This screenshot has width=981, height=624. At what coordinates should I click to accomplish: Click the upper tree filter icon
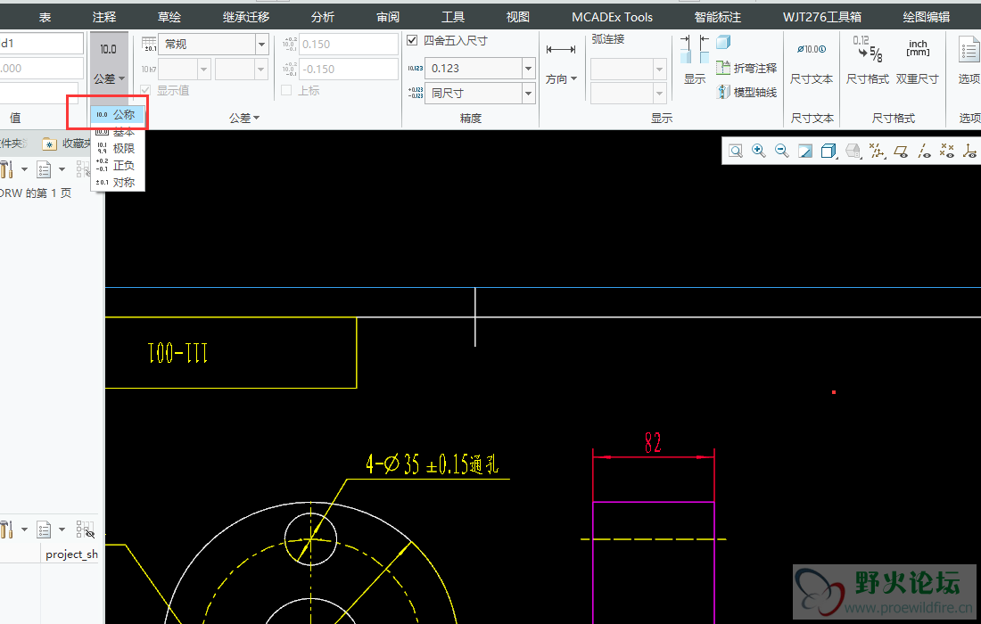(84, 168)
